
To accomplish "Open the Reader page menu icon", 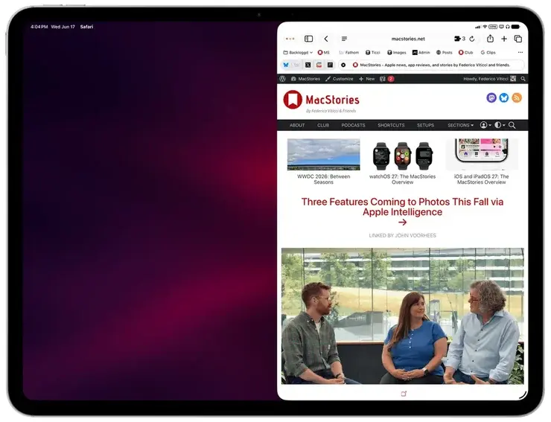I will tap(344, 39).
